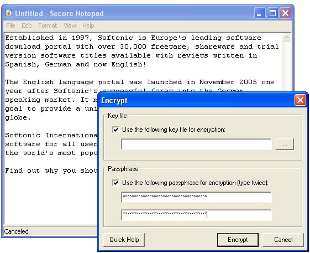Click the 'Untitled - Secure Notepad' title text
Screen dimensions: 310x253
tap(59, 13)
